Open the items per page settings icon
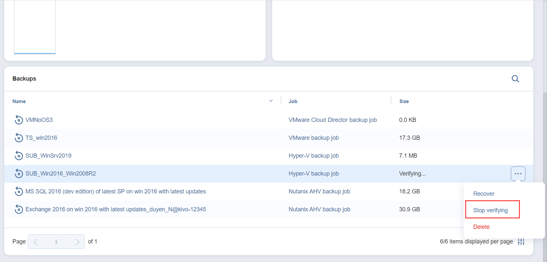The width and height of the screenshot is (547, 262). click(521, 242)
